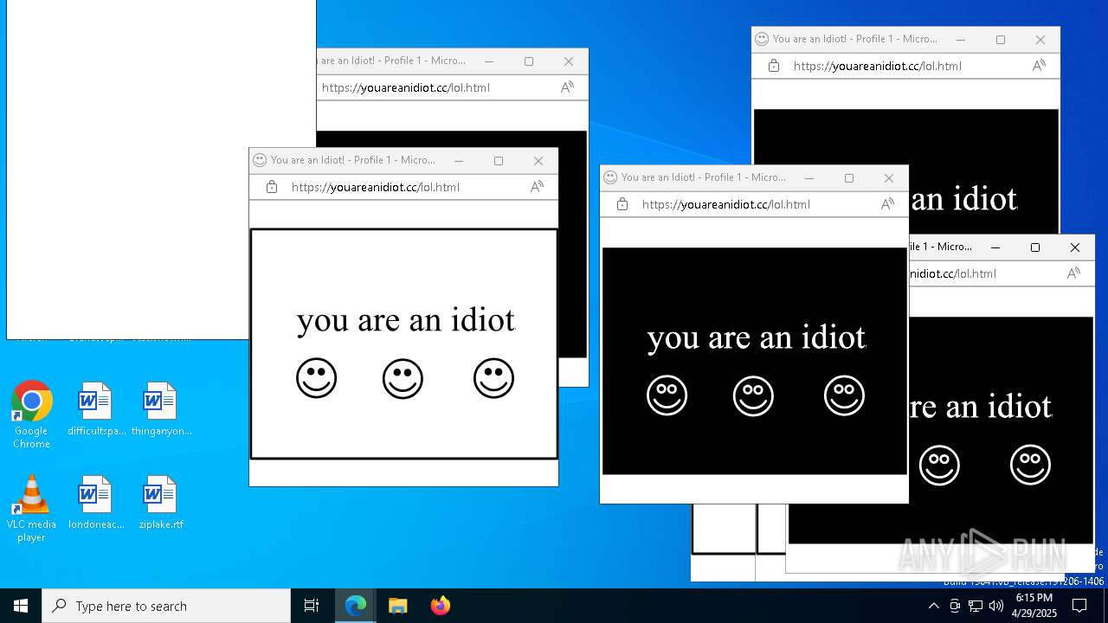
Task: Select londoneac... Word document icon
Action: coord(96,502)
